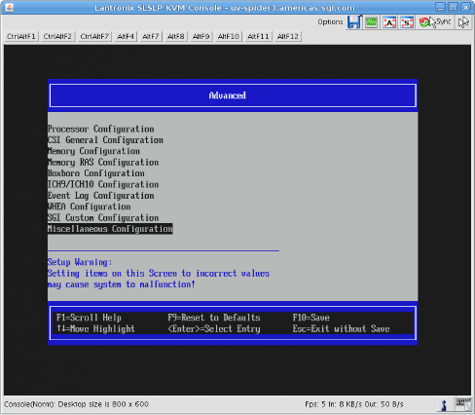This screenshot has height=415, width=475.
Task: Select highlighted Miscellaneous Configuration entry
Action: pyautogui.click(x=110, y=229)
